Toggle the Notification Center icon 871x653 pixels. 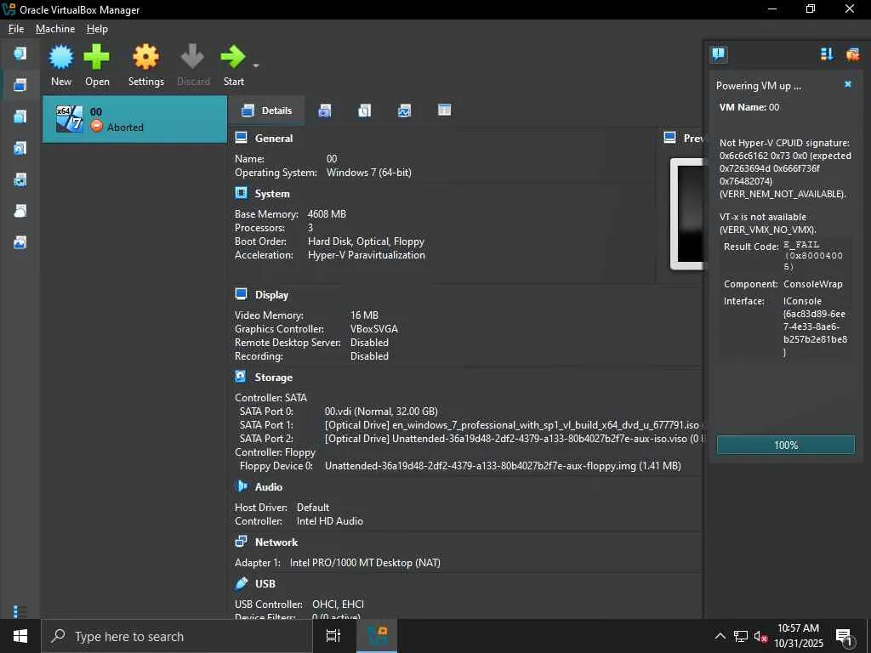pyautogui.click(x=719, y=54)
